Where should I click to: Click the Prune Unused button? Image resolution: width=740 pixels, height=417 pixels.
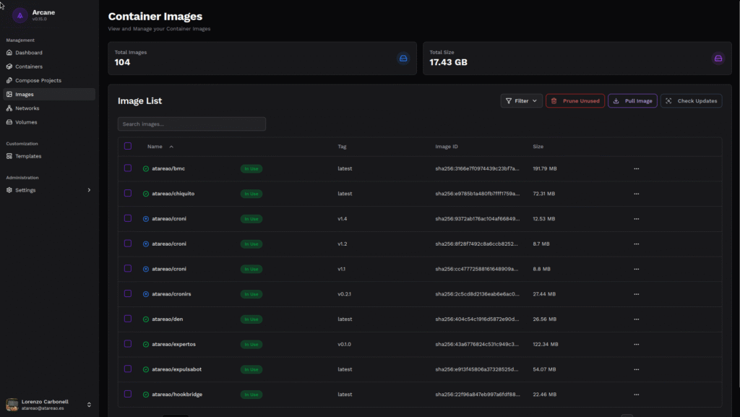point(575,101)
